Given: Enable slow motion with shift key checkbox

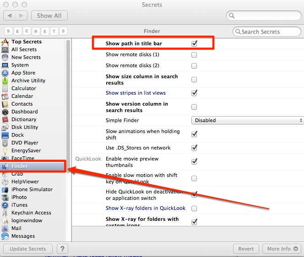Looking at the screenshot, I should coord(194,178).
